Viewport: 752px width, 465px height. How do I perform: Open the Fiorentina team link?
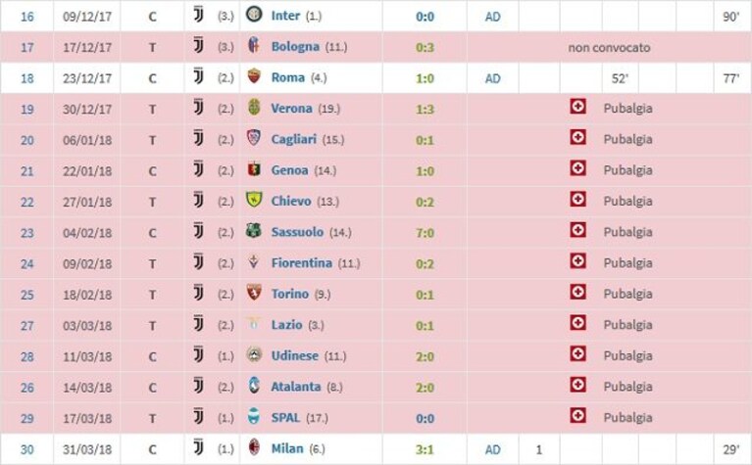(x=302, y=263)
